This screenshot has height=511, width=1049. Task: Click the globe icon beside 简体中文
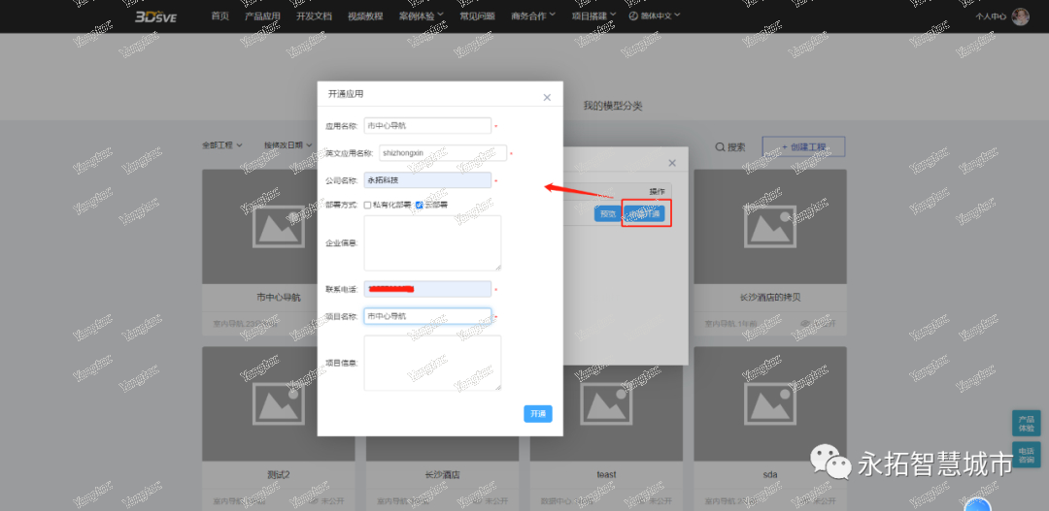click(x=633, y=16)
